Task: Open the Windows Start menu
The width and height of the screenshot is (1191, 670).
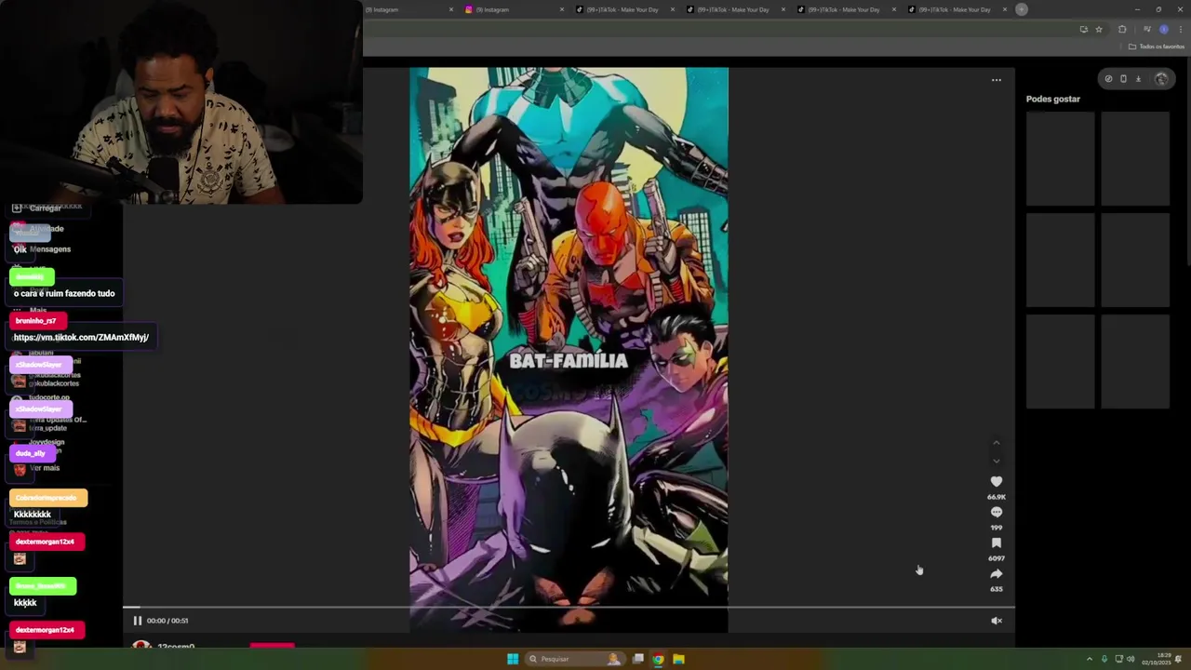Action: [513, 659]
